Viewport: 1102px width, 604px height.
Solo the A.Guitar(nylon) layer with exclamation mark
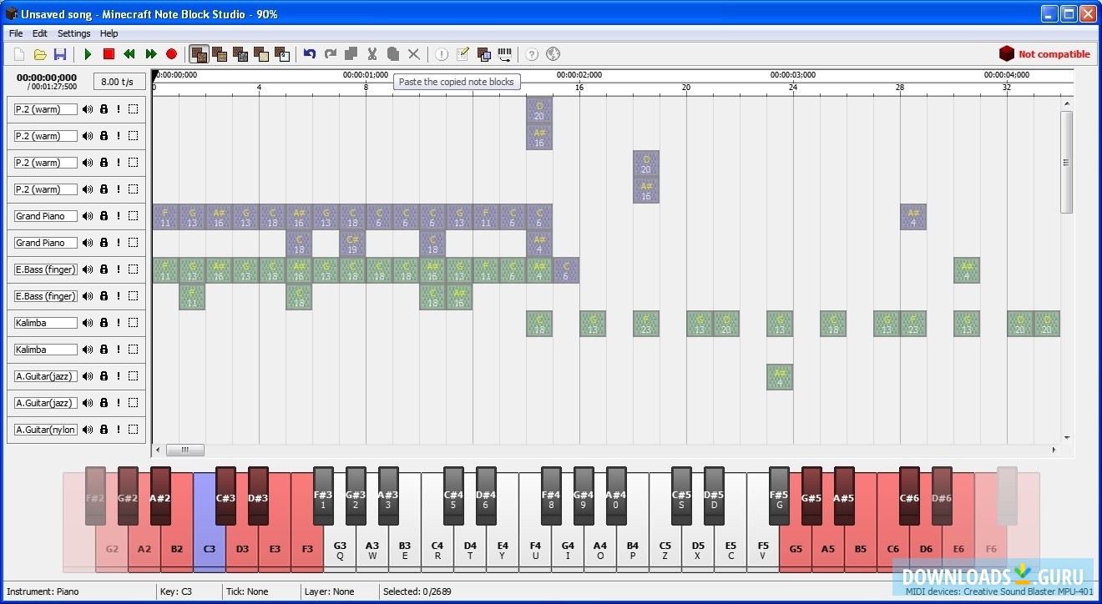[119, 430]
